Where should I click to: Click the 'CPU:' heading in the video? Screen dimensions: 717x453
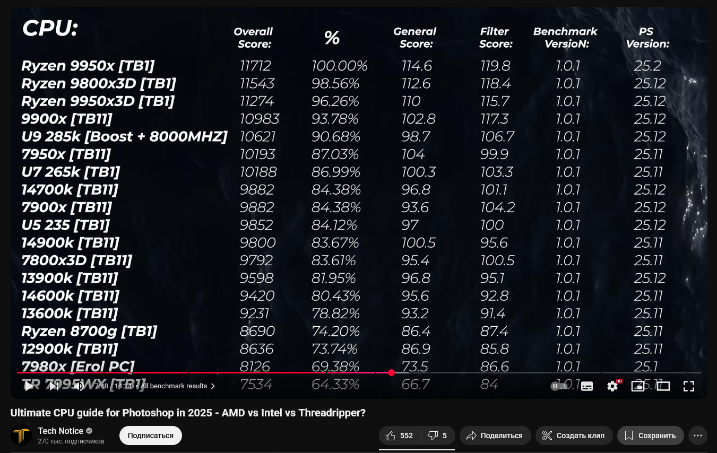click(50, 28)
